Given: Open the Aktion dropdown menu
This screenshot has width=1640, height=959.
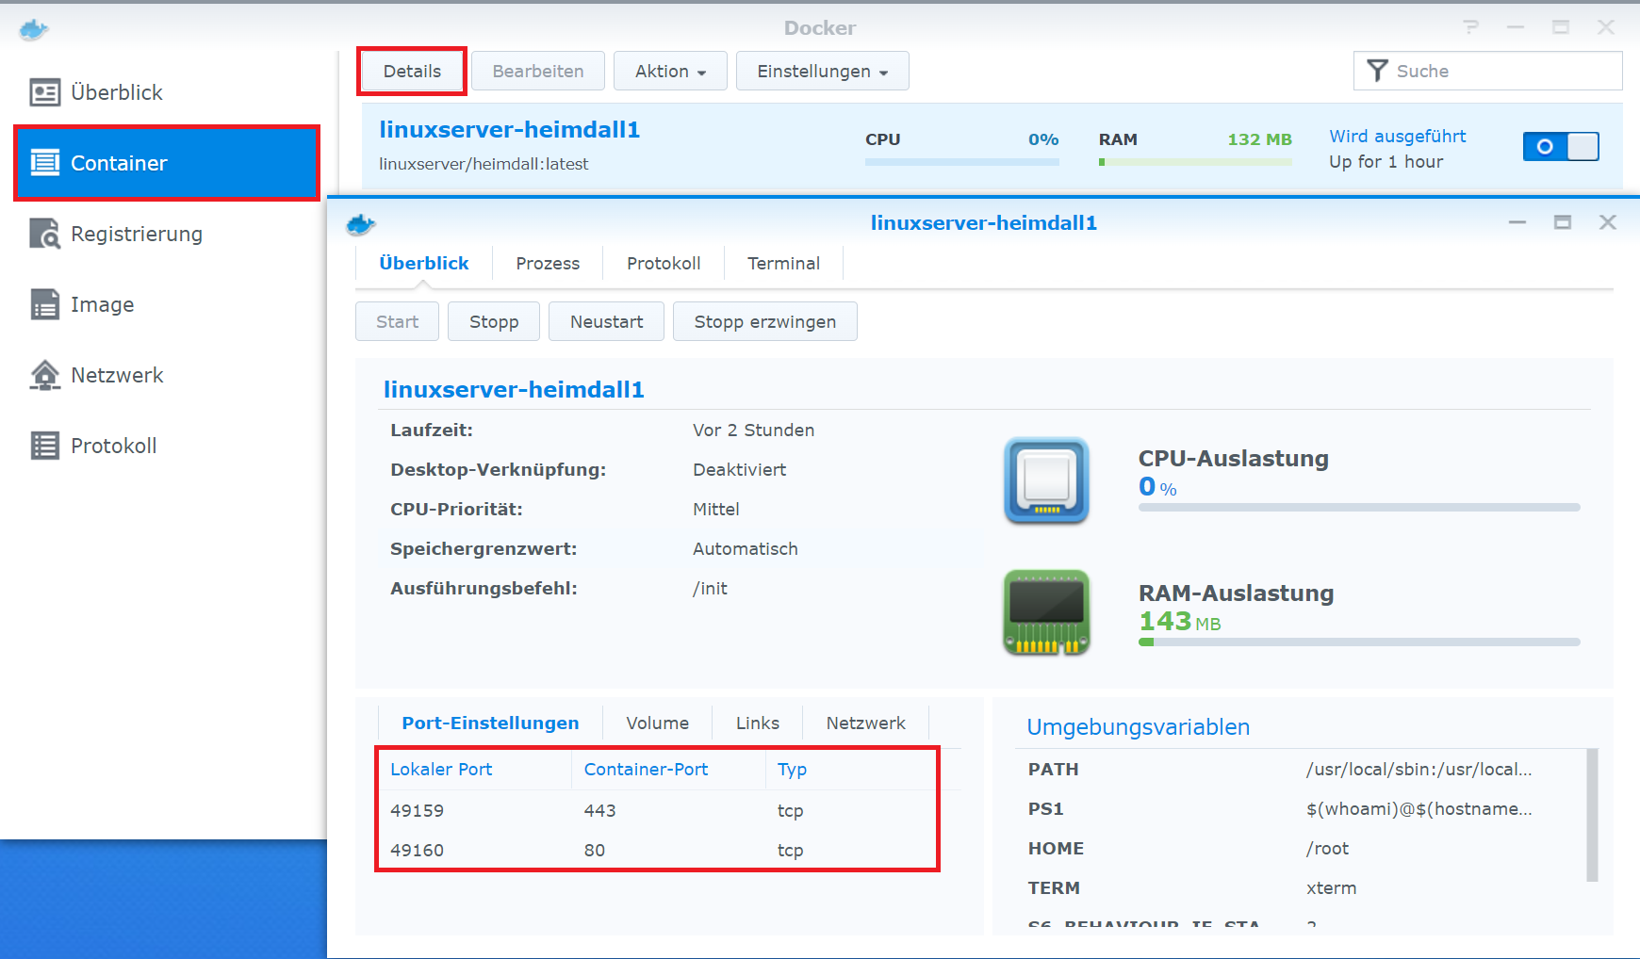Looking at the screenshot, I should click(669, 71).
